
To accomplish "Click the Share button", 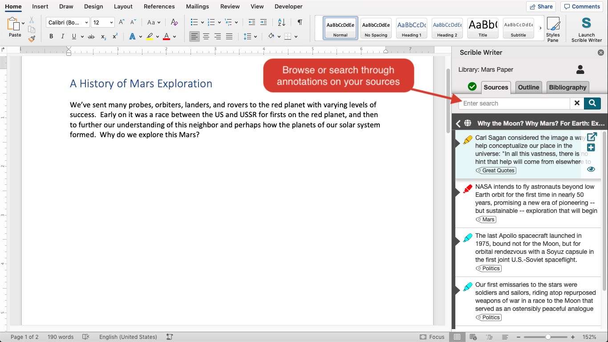I will pos(540,7).
